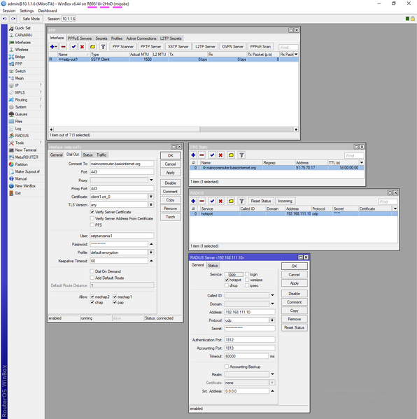Launch New Terminal from sidebar

coord(26,150)
